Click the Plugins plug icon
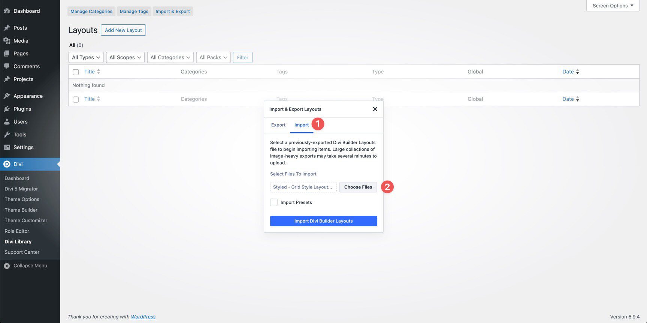This screenshot has height=323, width=647. coord(7,109)
